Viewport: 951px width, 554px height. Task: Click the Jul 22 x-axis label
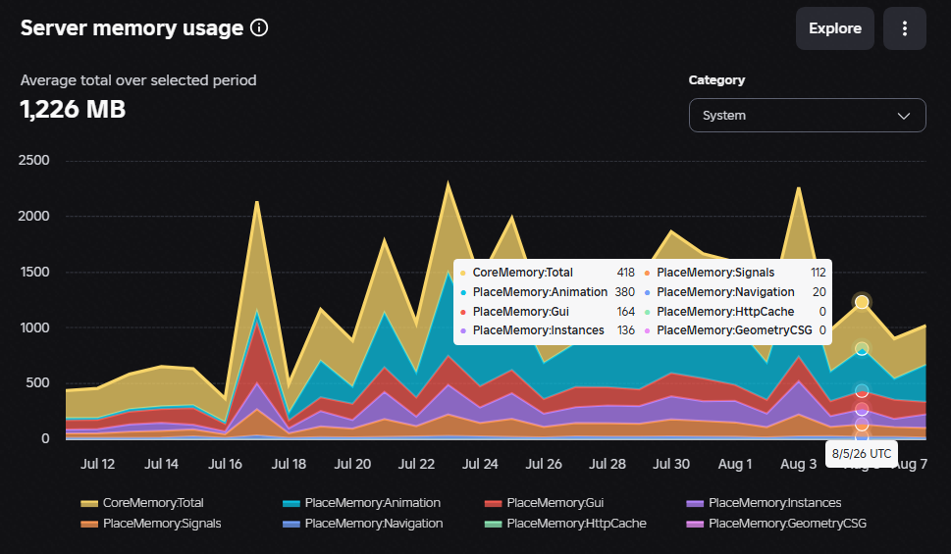(x=416, y=464)
